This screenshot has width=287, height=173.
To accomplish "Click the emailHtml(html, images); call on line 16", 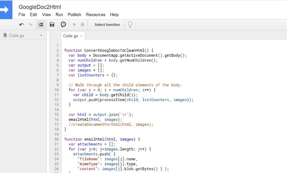I will click(x=95, y=120).
